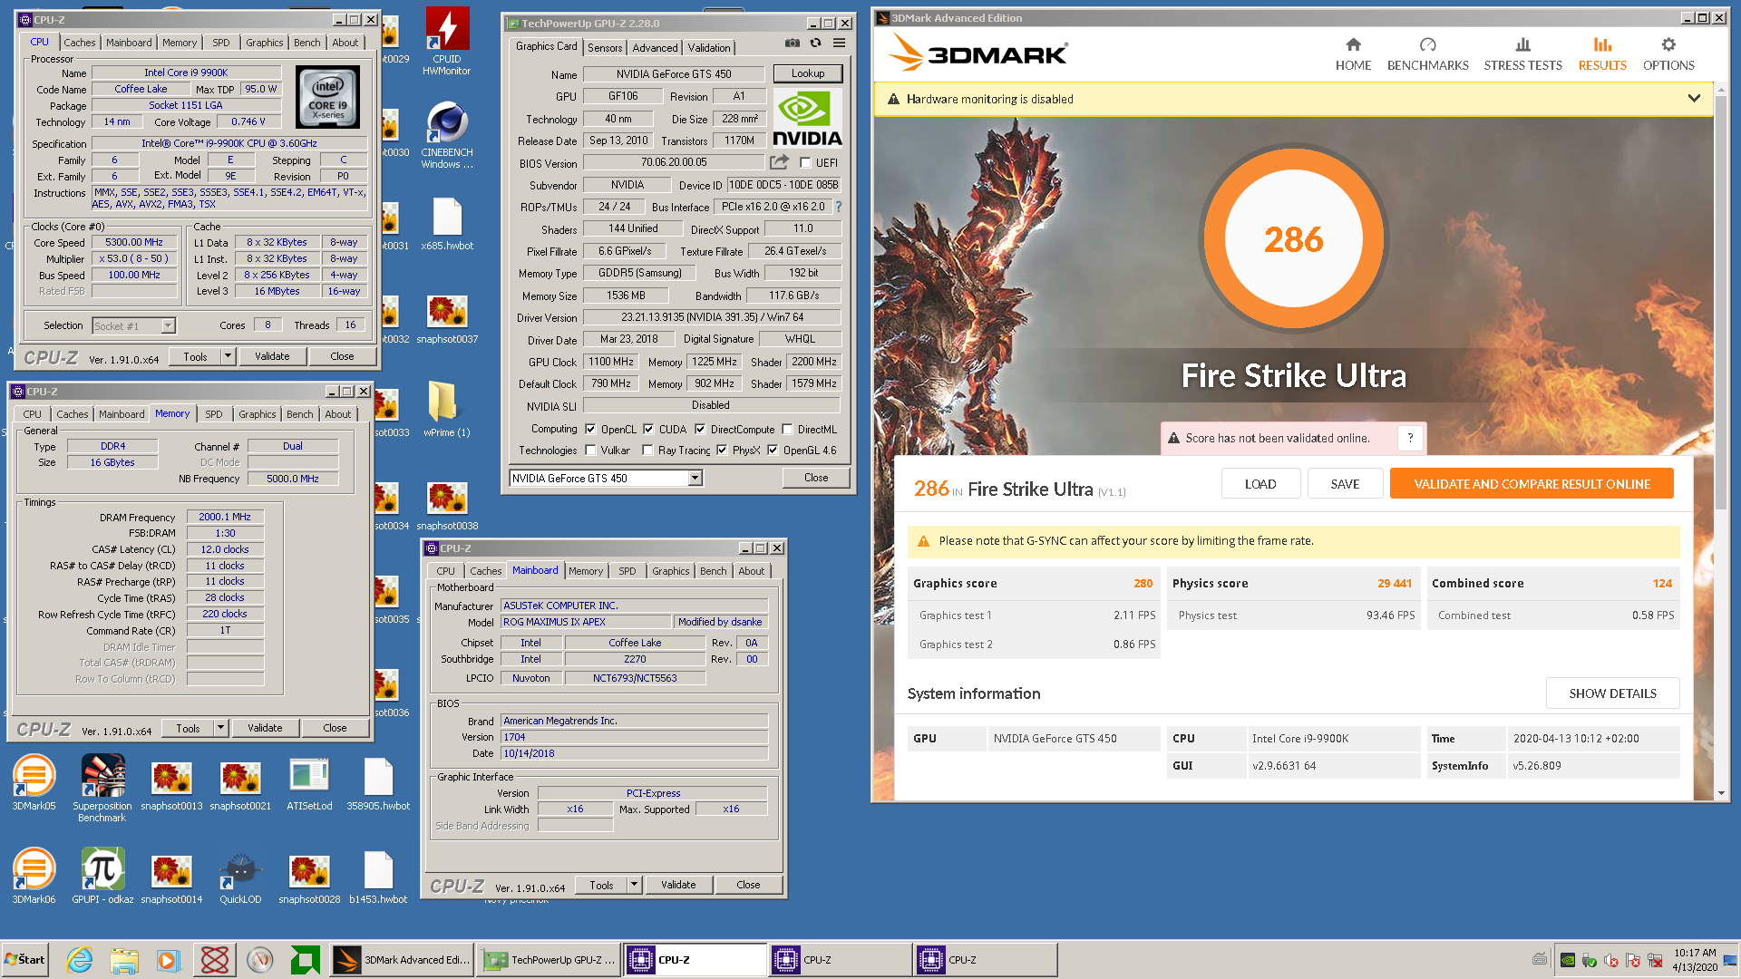
Task: Open ATISetLod desktop icon
Action: (x=309, y=785)
